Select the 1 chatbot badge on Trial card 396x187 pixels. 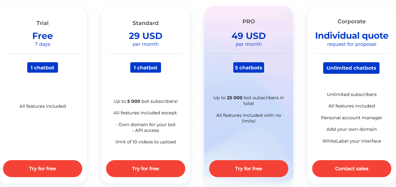pyautogui.click(x=43, y=67)
